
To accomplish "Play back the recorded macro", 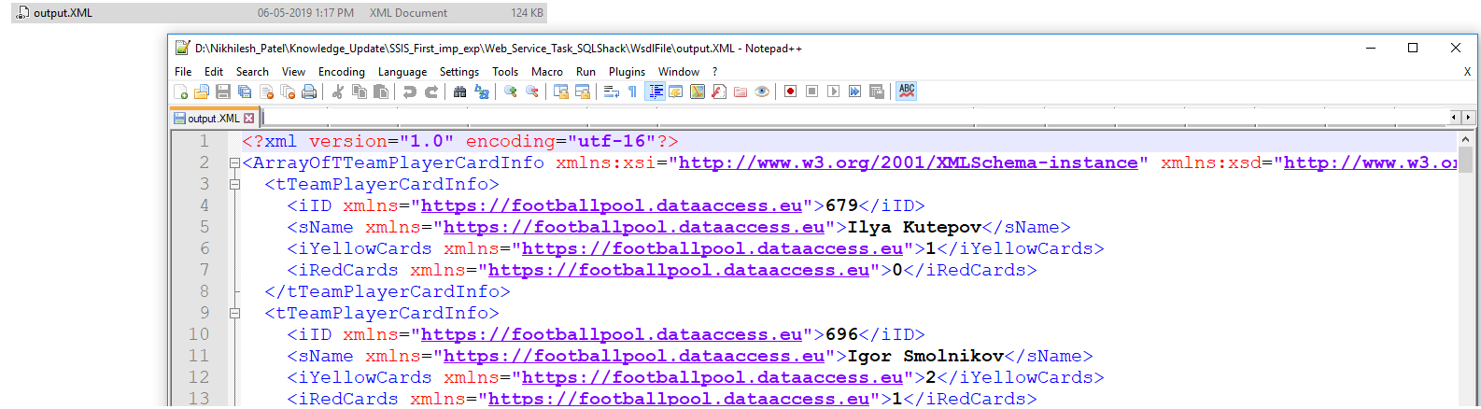I will tap(833, 92).
